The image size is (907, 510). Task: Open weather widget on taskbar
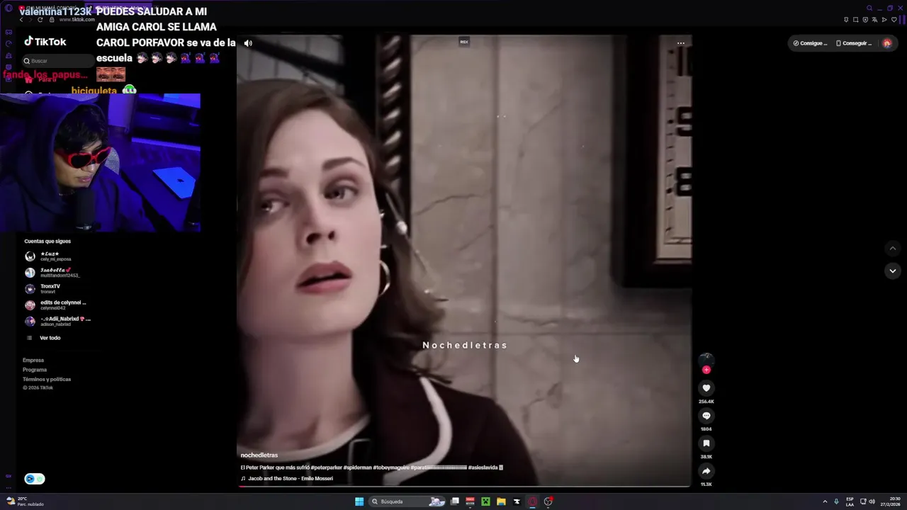(26, 501)
